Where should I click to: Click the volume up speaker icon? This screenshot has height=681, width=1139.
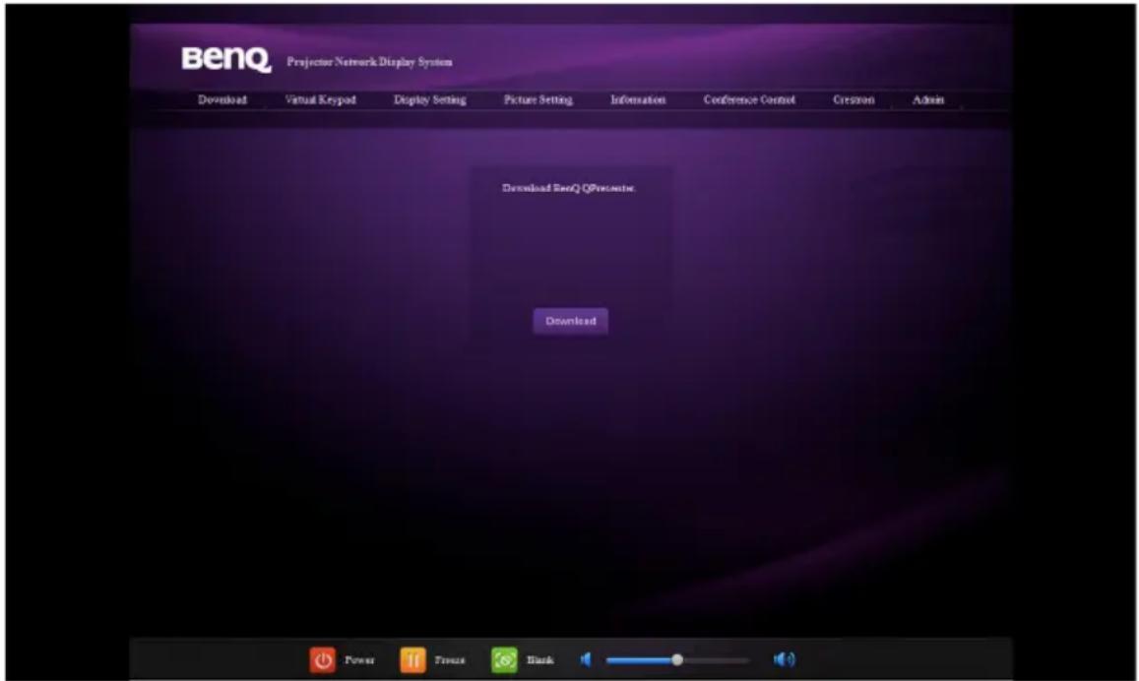click(785, 659)
